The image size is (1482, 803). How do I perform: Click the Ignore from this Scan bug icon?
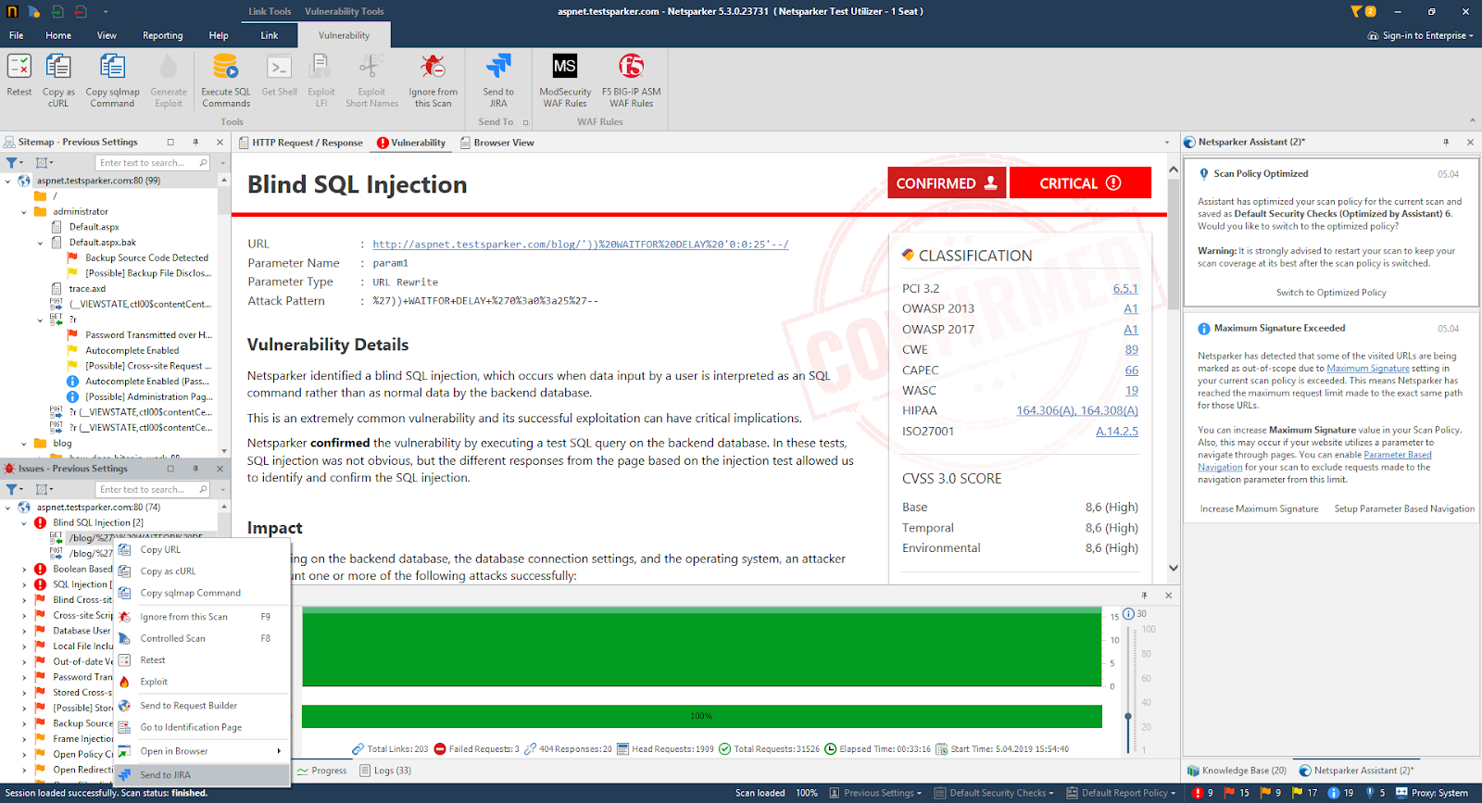433,68
